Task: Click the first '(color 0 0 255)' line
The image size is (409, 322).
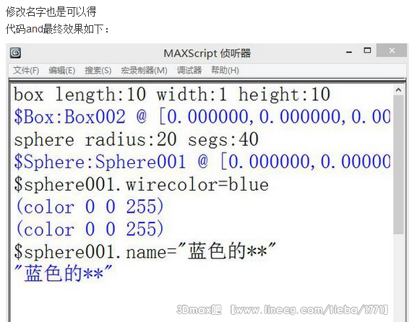Action: (90, 207)
